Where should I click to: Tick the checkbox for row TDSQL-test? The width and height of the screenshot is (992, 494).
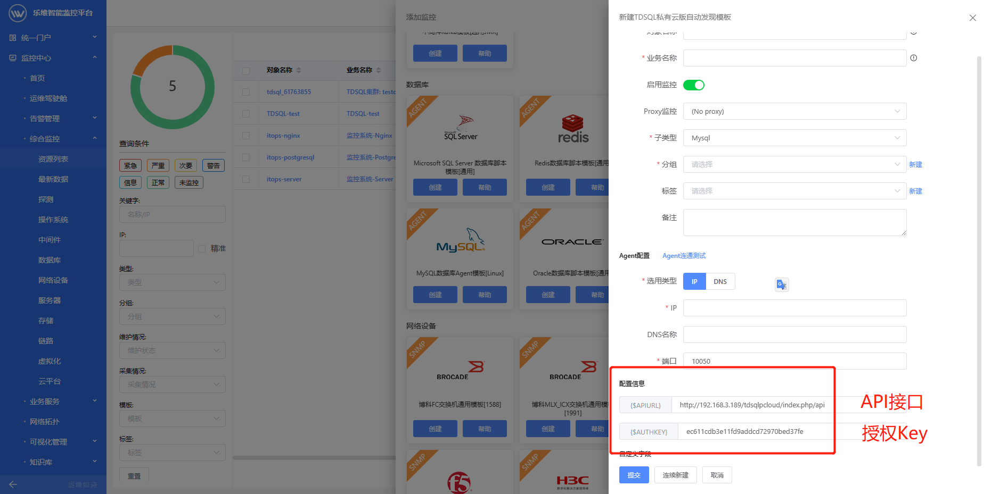[x=246, y=114]
